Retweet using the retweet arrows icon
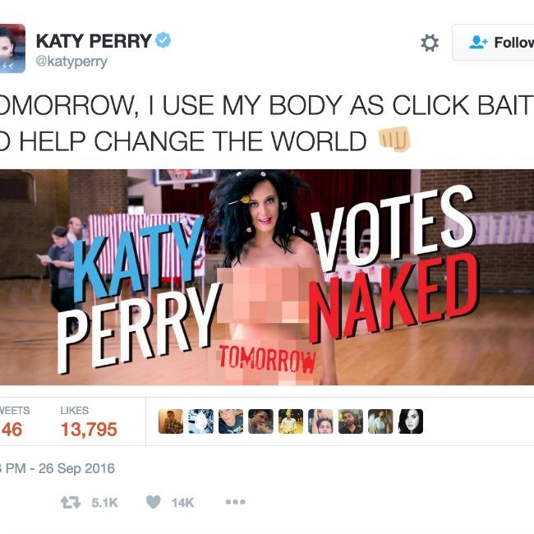 71,502
